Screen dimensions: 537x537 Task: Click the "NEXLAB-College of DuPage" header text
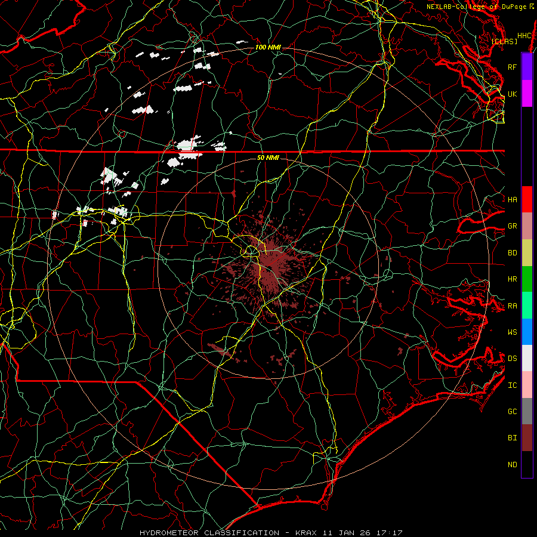coord(477,7)
